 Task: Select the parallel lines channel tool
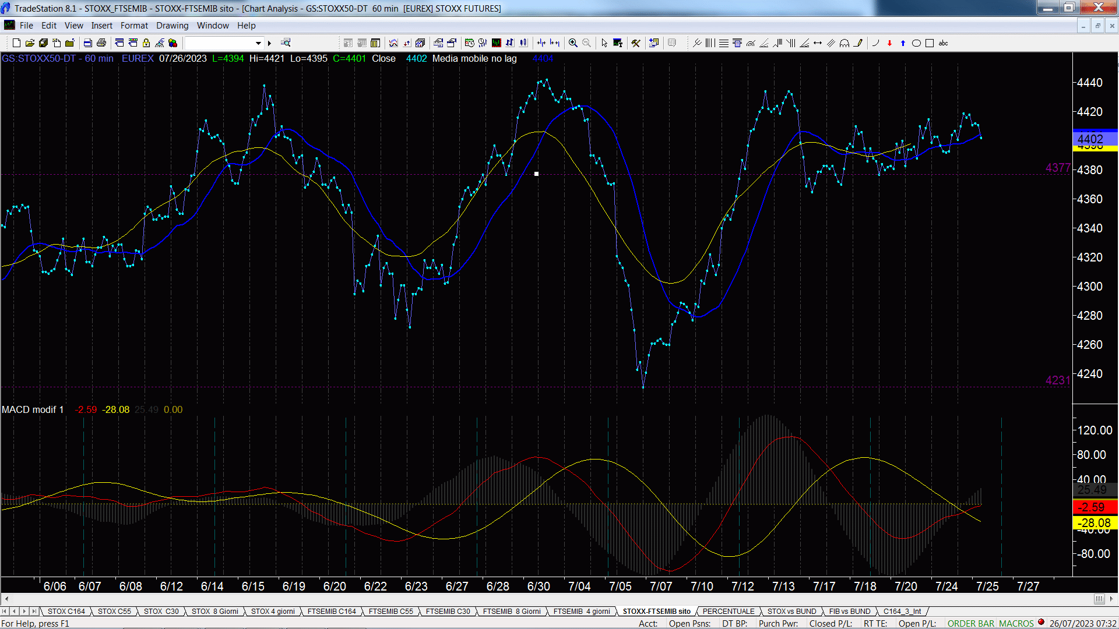(831, 43)
